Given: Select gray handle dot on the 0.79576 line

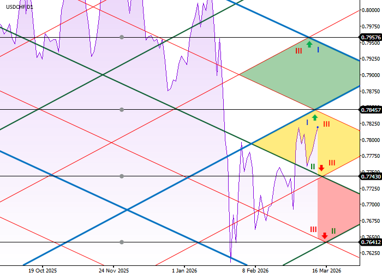Looking at the screenshot, I should tap(122, 37).
